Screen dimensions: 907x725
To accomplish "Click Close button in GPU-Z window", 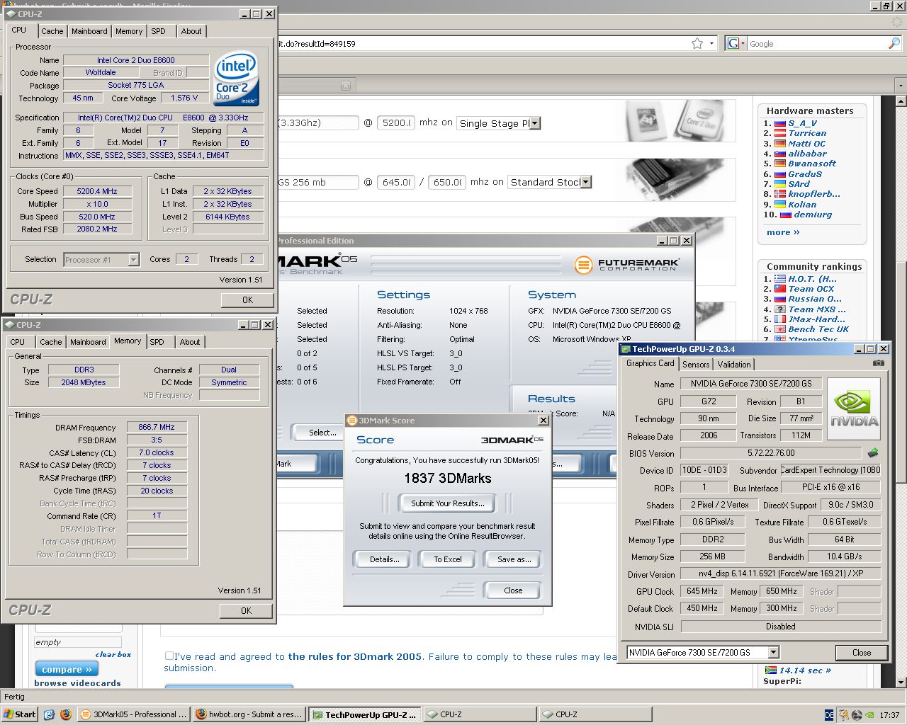I will (862, 652).
